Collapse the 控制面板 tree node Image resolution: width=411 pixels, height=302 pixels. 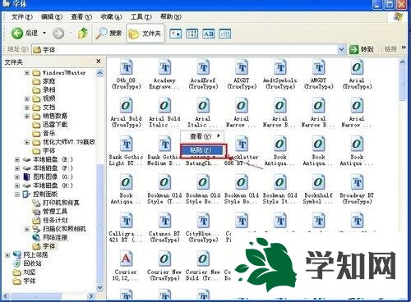point(17,194)
